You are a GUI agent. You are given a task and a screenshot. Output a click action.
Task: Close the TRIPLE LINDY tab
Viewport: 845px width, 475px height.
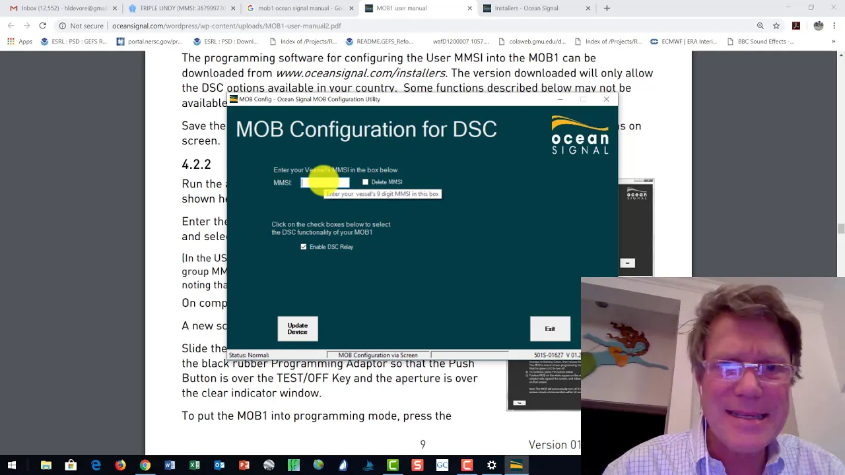tap(233, 8)
